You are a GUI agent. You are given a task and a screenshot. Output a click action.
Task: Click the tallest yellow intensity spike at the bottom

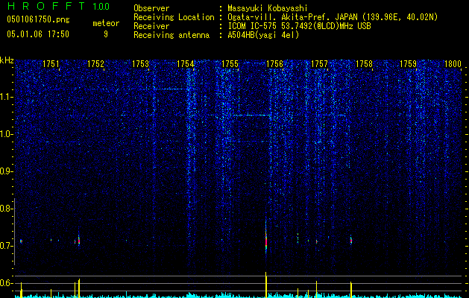266,285
